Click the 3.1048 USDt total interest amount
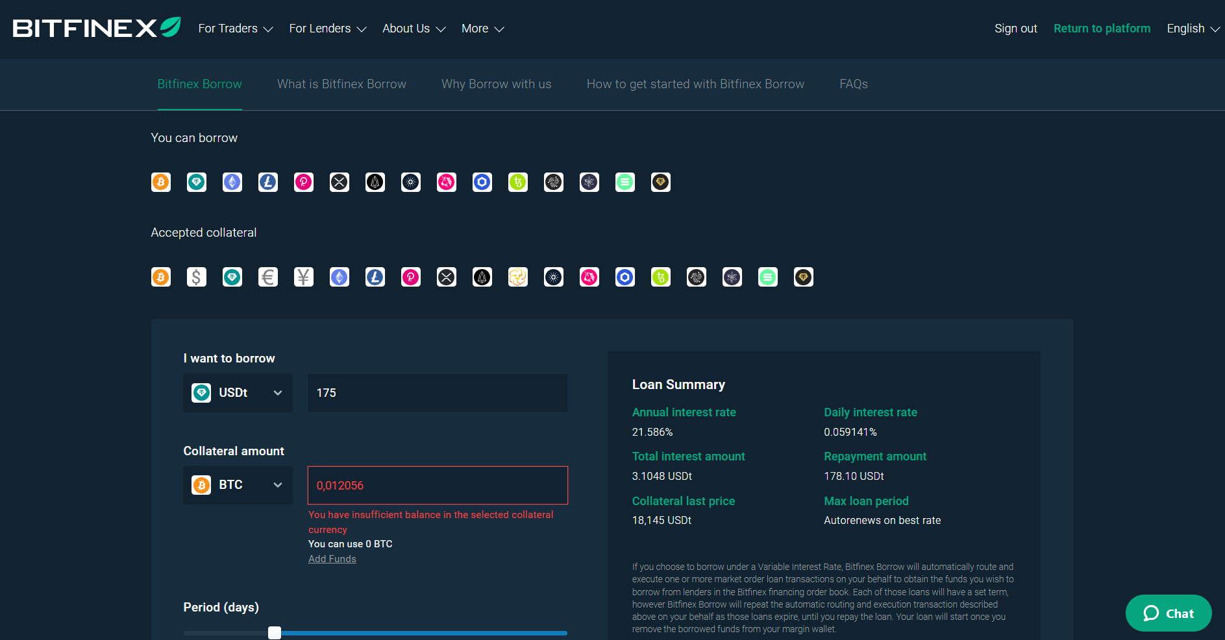 662,476
